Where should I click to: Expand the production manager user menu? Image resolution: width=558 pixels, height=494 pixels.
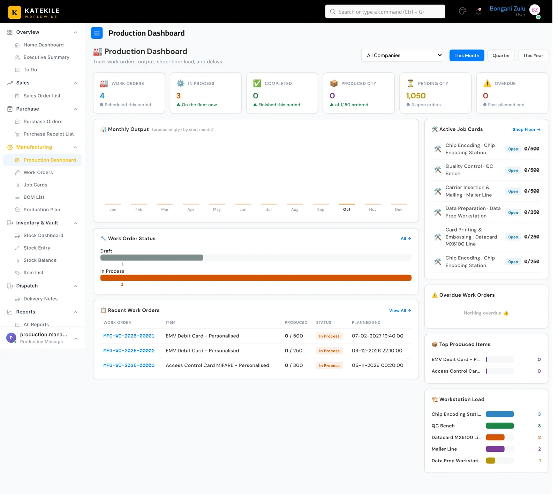click(76, 338)
